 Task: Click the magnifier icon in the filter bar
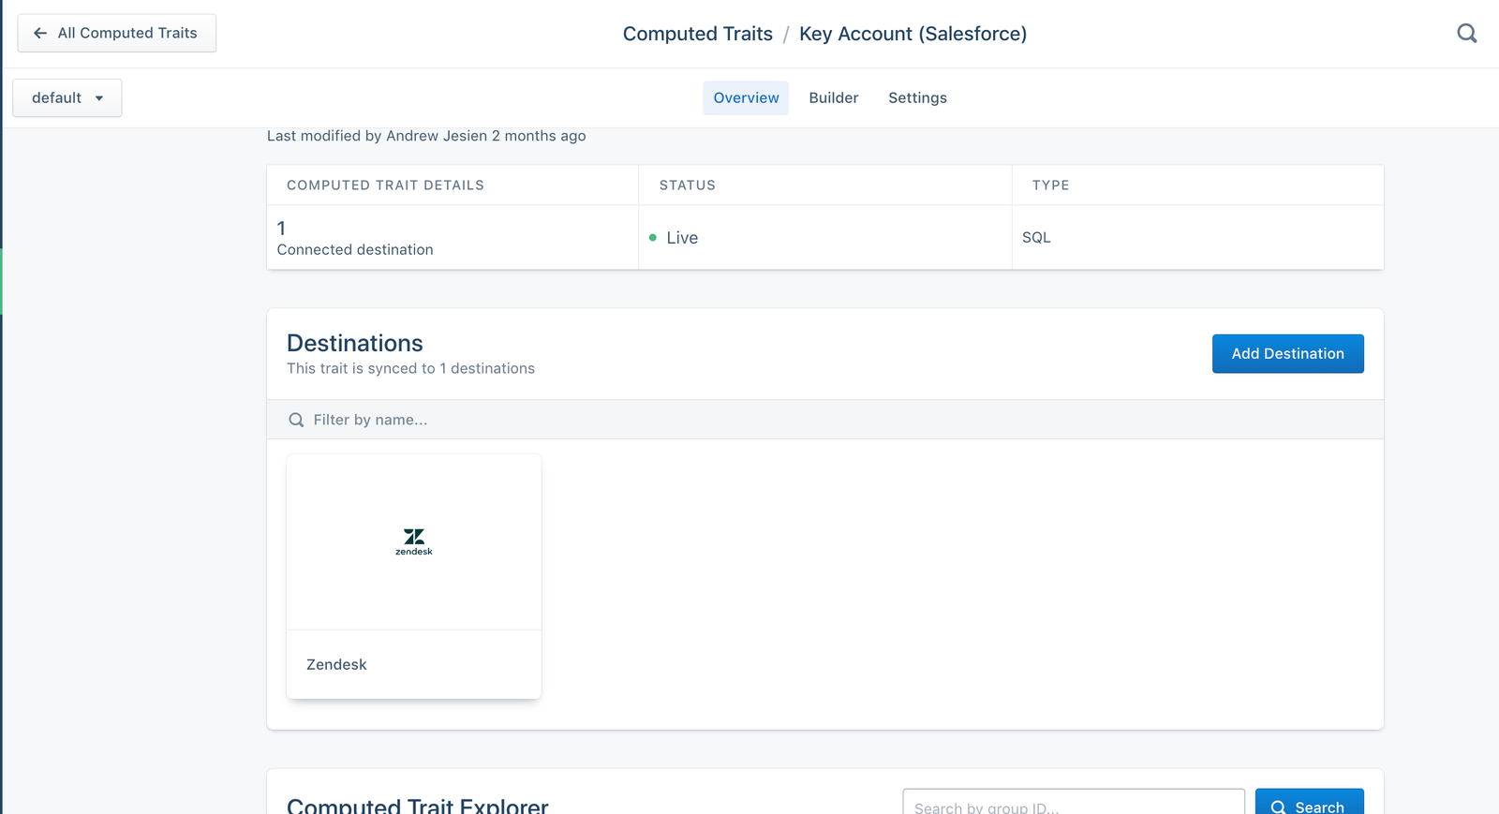point(296,420)
